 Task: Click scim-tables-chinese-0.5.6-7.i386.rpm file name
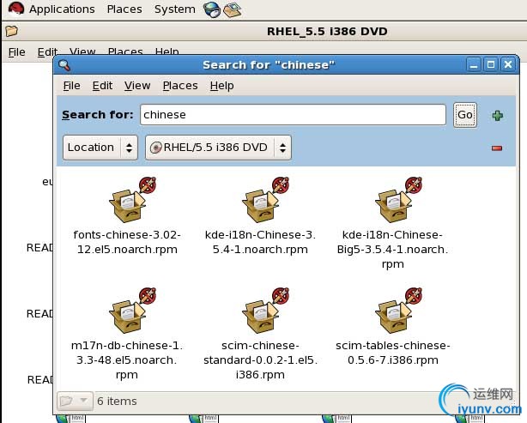pos(392,353)
